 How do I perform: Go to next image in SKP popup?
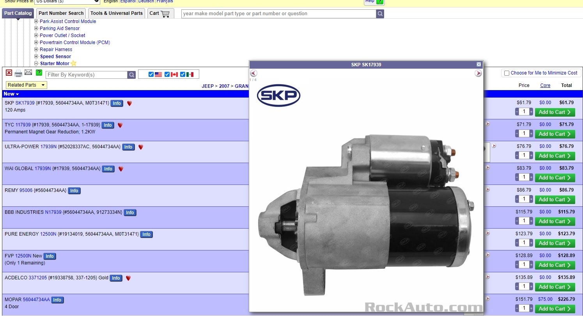click(478, 73)
